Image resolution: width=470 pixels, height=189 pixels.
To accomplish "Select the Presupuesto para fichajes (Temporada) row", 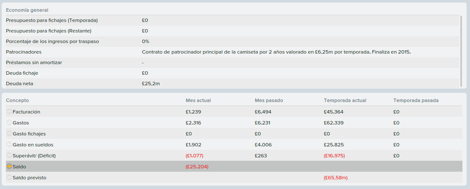I will [x=232, y=20].
